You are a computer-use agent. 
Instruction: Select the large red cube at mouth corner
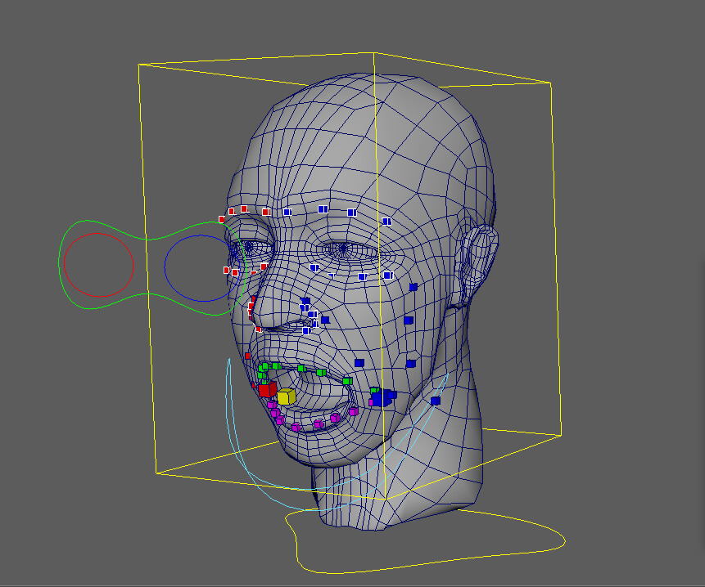coord(267,389)
